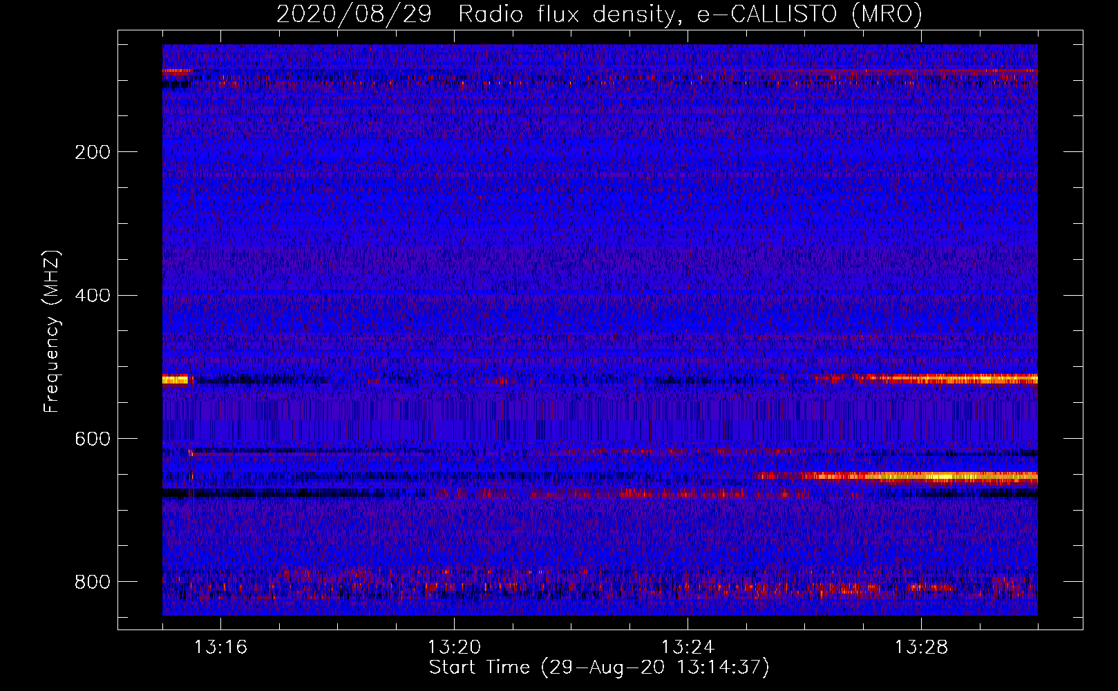This screenshot has height=691, width=1118.
Task: Click the 13:28 time tick label
Action: click(x=921, y=647)
